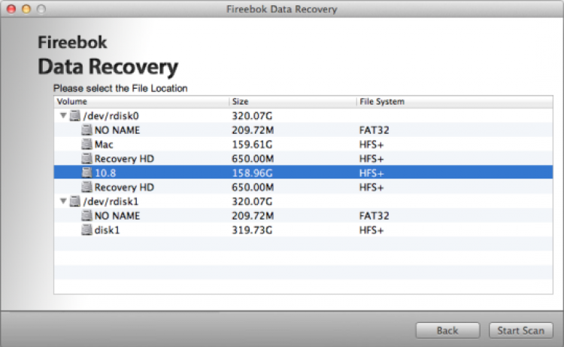Click the drive icon beside 10.8 volume
564x347 pixels.
[86, 173]
